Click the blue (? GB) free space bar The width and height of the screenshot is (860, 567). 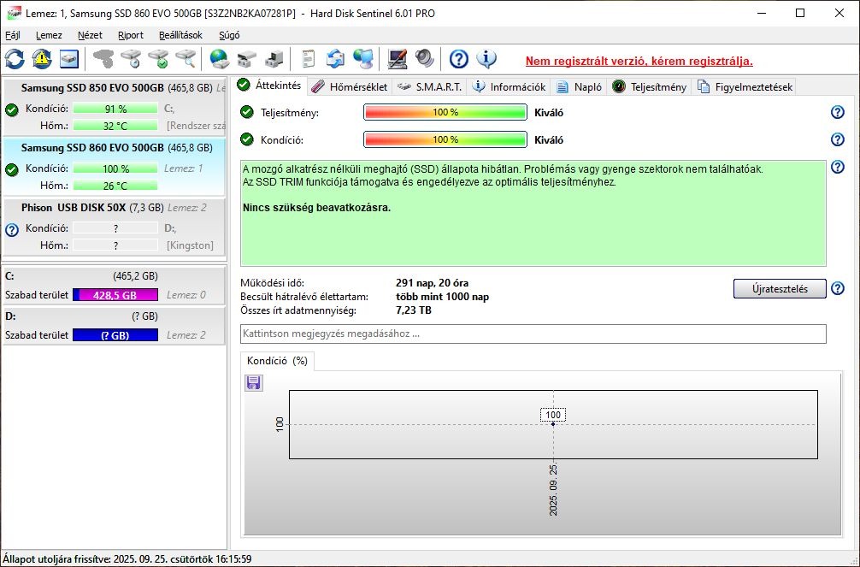click(x=115, y=335)
